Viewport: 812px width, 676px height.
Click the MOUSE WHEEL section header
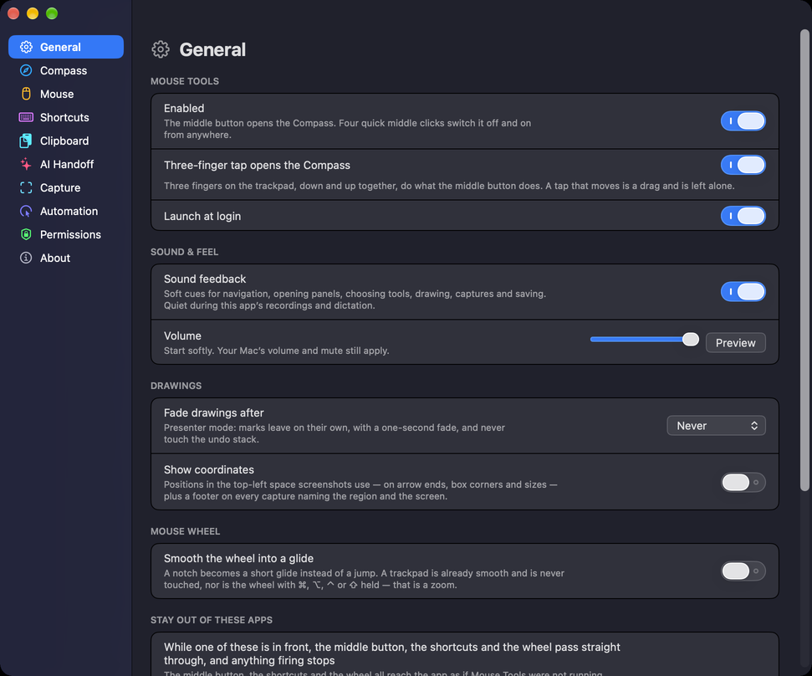point(186,531)
